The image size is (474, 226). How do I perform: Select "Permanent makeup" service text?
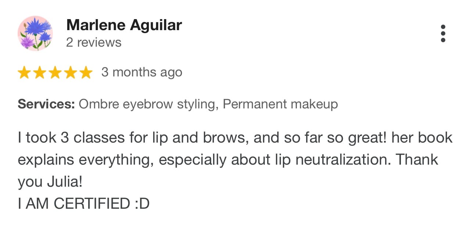tap(280, 104)
